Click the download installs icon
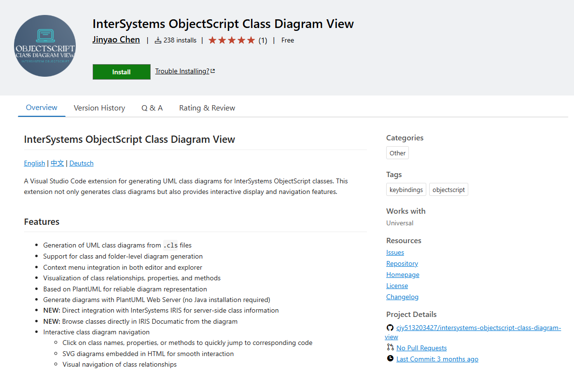The image size is (574, 371). pos(158,41)
